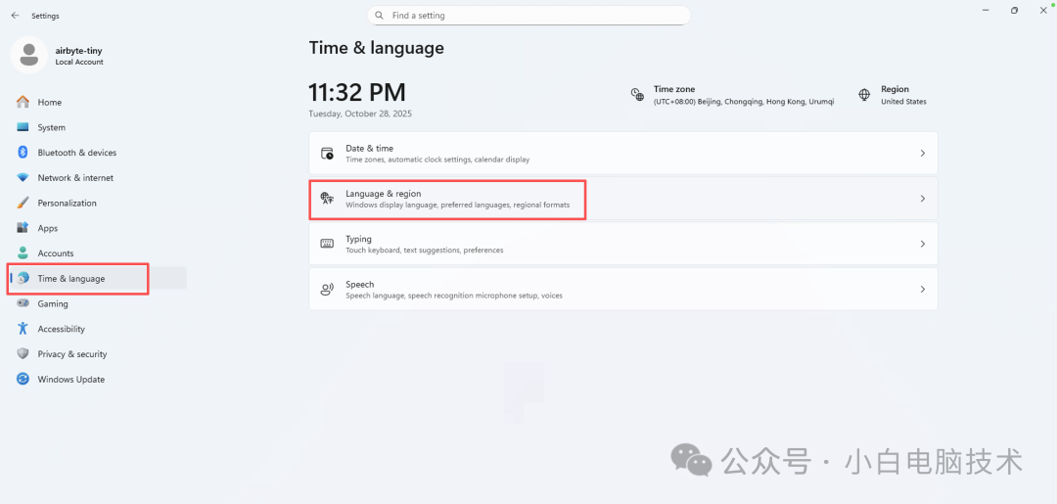Click the Home house icon
This screenshot has width=1057, height=504.
pos(23,102)
